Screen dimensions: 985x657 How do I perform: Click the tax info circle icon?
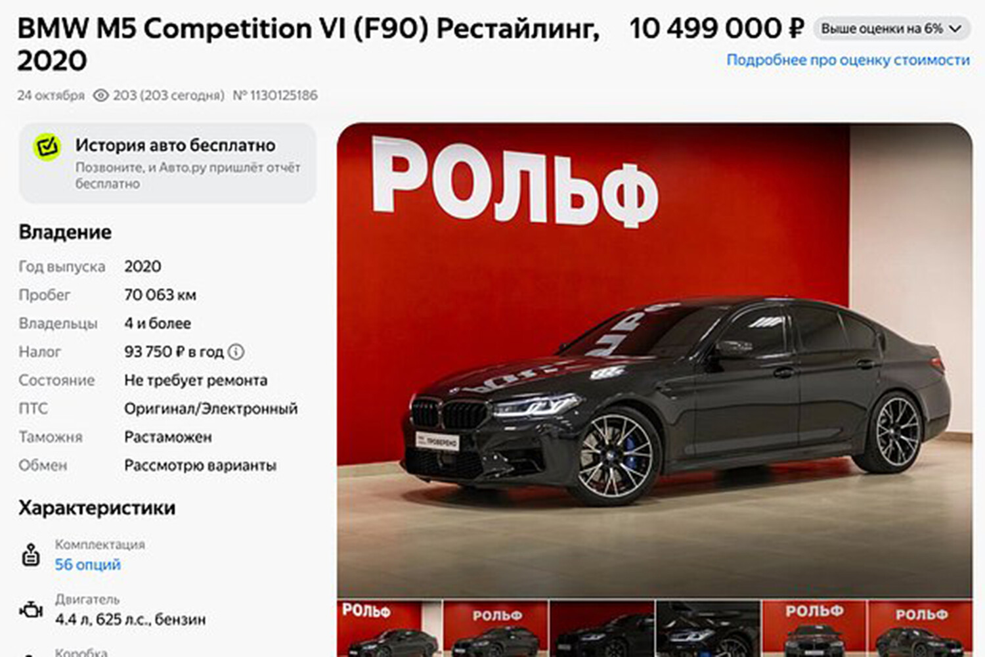(x=236, y=352)
